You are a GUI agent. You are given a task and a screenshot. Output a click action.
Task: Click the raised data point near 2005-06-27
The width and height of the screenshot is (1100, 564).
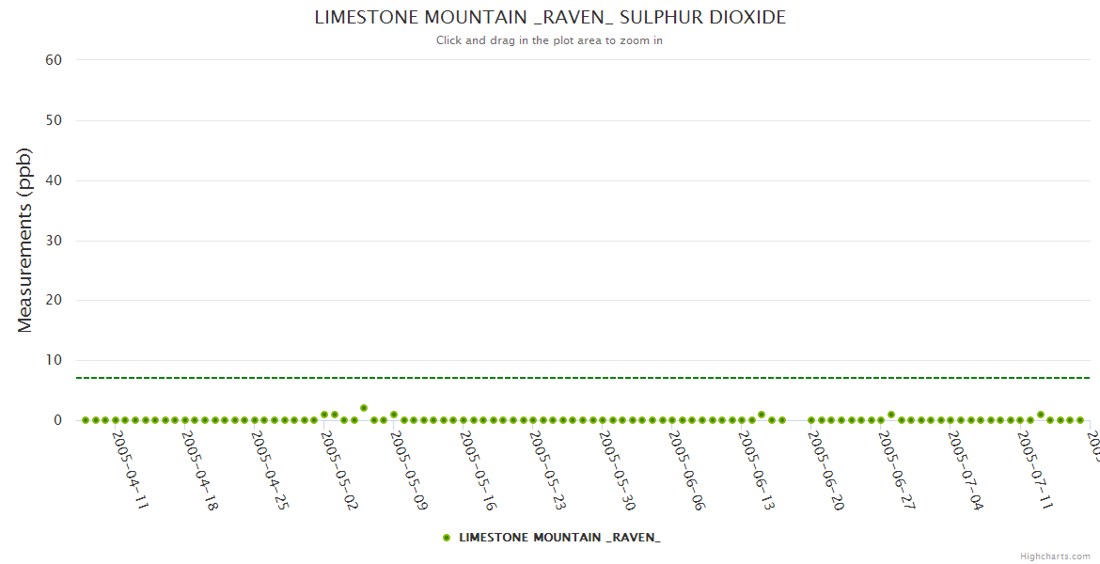click(891, 415)
